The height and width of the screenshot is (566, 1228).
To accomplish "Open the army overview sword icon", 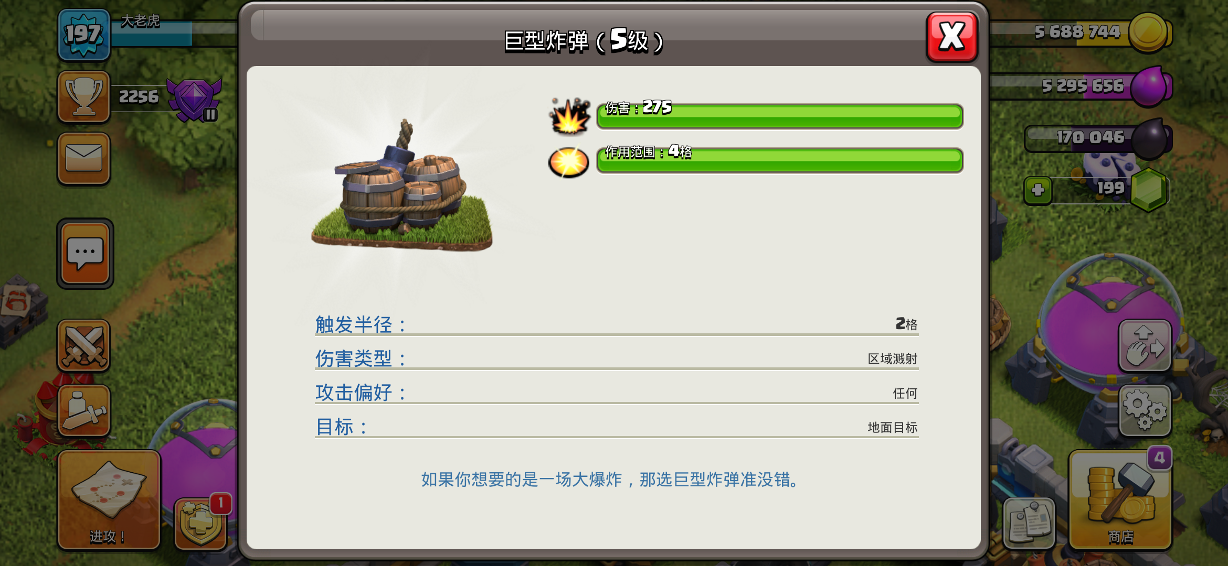I will [x=84, y=411].
